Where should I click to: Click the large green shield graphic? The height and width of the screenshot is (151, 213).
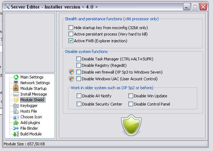(x=131, y=125)
